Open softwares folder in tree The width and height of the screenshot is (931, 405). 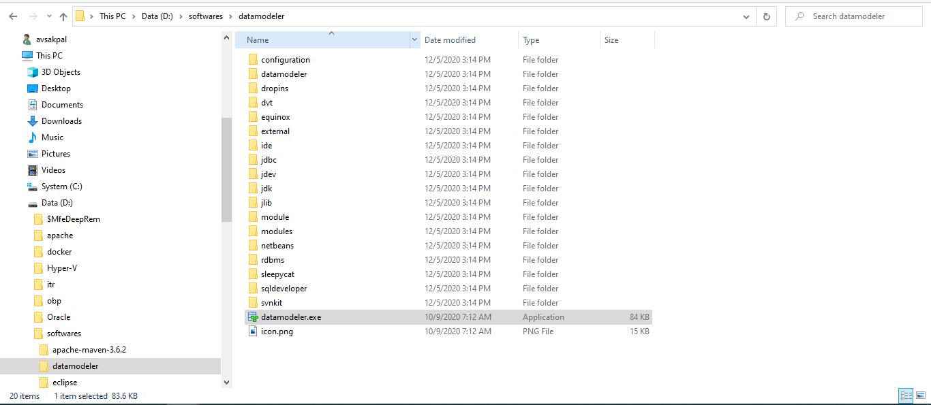[64, 334]
